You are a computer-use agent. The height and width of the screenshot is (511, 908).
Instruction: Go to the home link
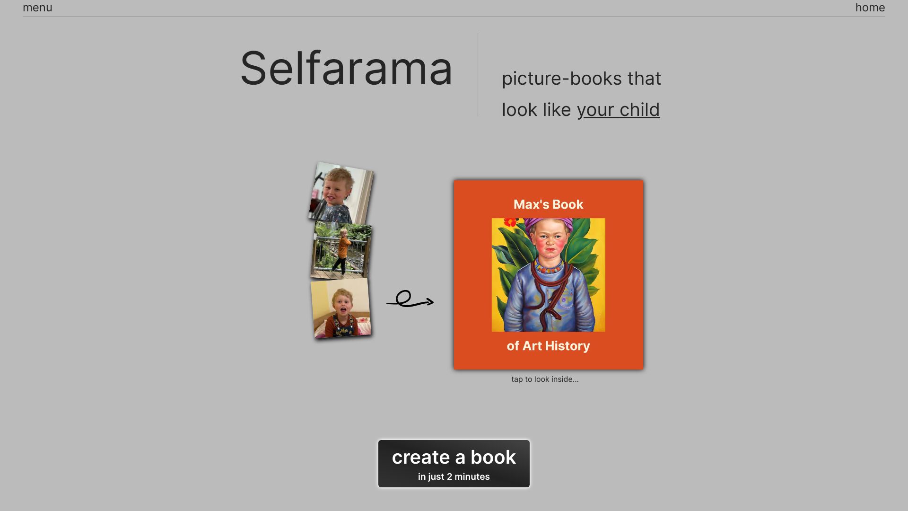[x=870, y=8]
